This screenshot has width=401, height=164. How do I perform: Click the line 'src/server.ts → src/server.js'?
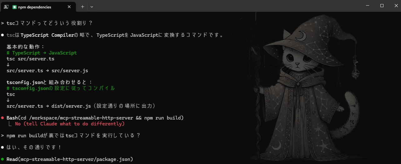[x=47, y=71]
